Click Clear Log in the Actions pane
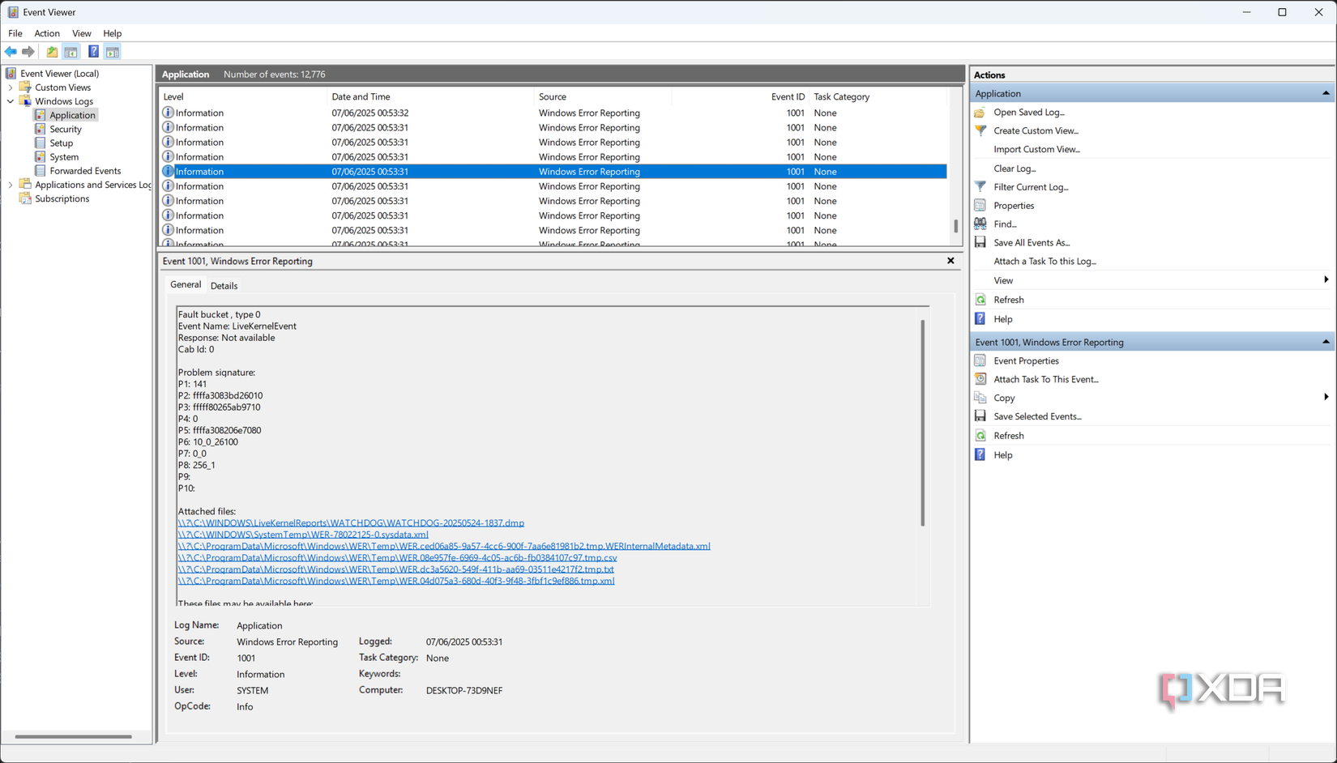This screenshot has height=763, width=1337. 1014,168
